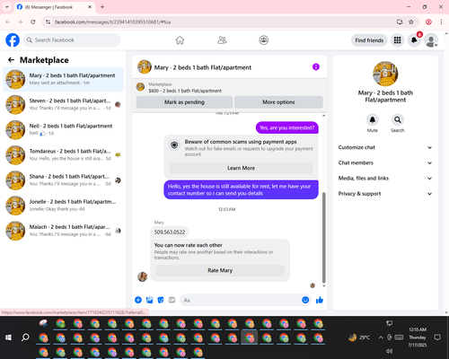Click Mark as pending button

point(184,102)
